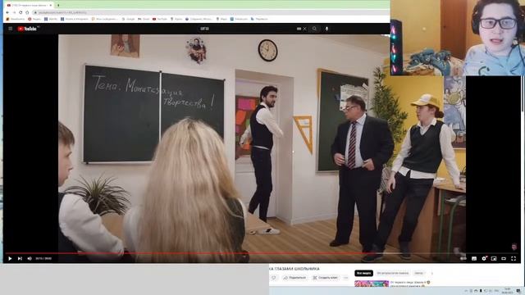Start voice search with microphone
Image resolution: width=525 pixels, height=295 pixels.
pos(326,29)
